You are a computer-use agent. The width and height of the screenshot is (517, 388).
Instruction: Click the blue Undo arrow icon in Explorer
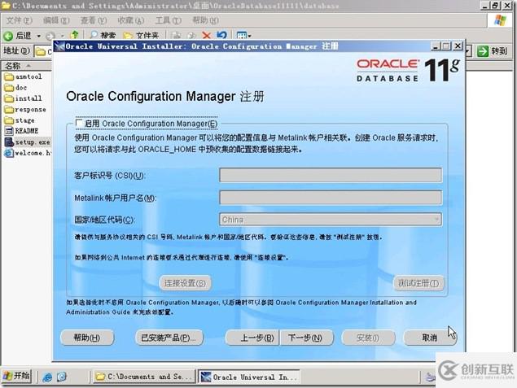pos(222,35)
